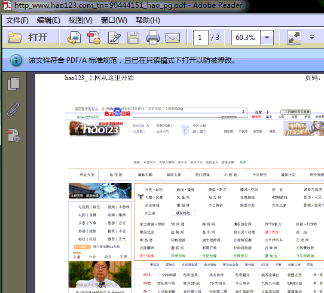
Task: Open the 编辑(E) menu
Action: [48, 20]
